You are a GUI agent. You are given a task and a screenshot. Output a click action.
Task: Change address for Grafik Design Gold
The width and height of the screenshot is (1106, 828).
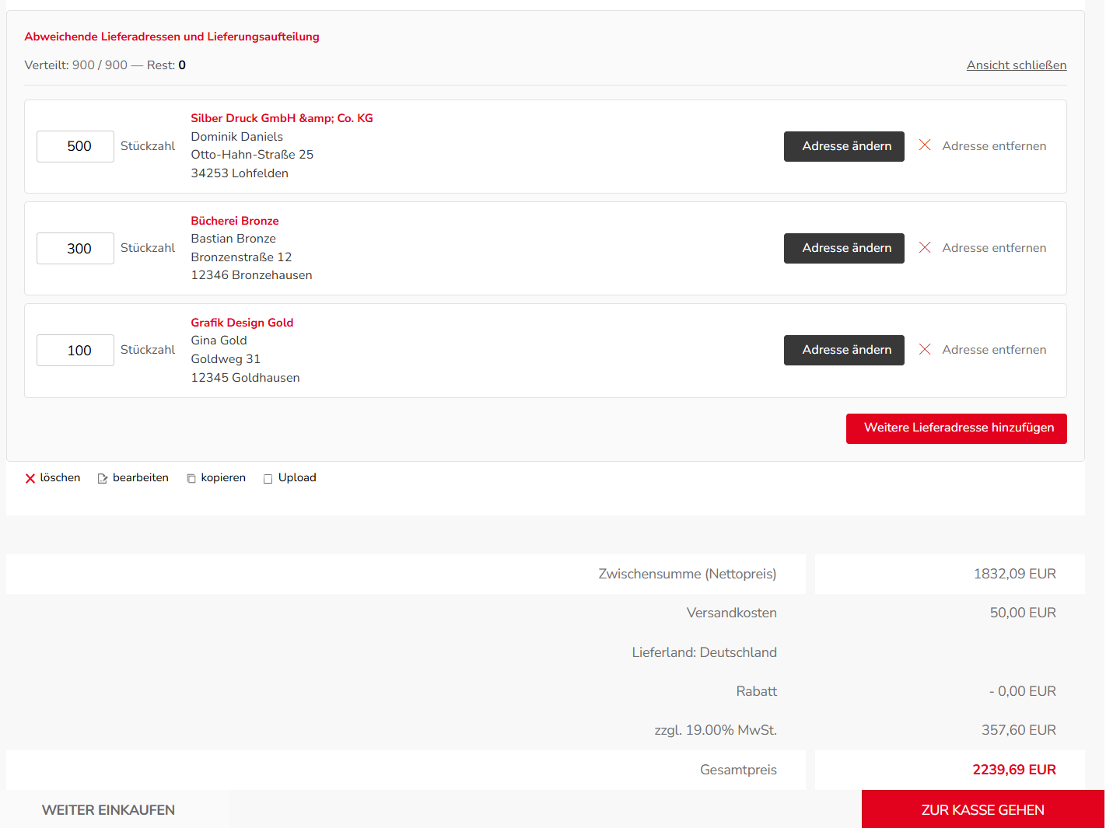[844, 350]
